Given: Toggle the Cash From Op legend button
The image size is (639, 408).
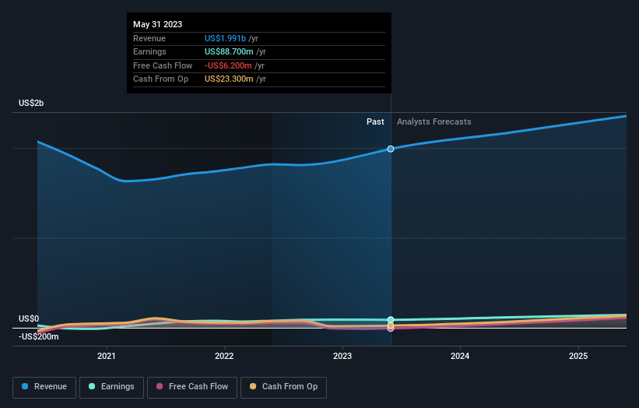Looking at the screenshot, I should pyautogui.click(x=283, y=387).
